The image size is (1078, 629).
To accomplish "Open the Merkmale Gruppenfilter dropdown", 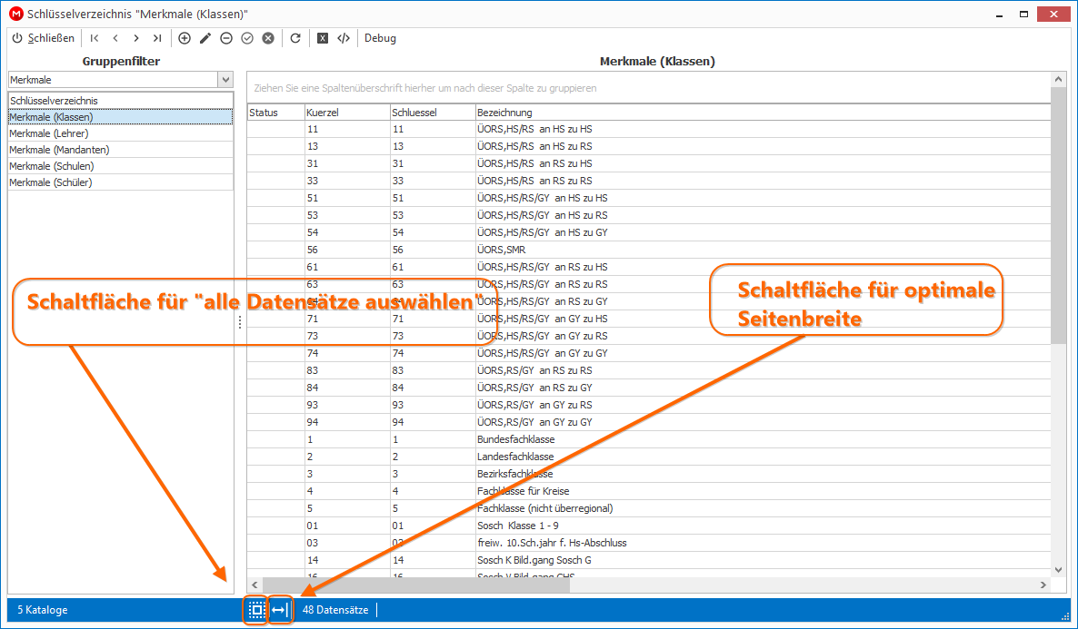I will pos(225,80).
